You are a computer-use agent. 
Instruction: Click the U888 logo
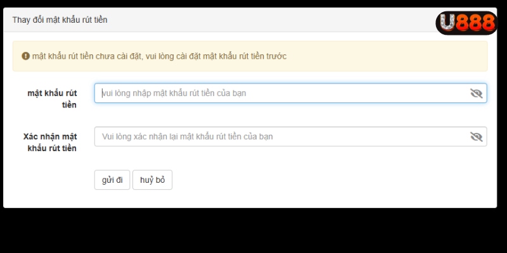point(467,23)
